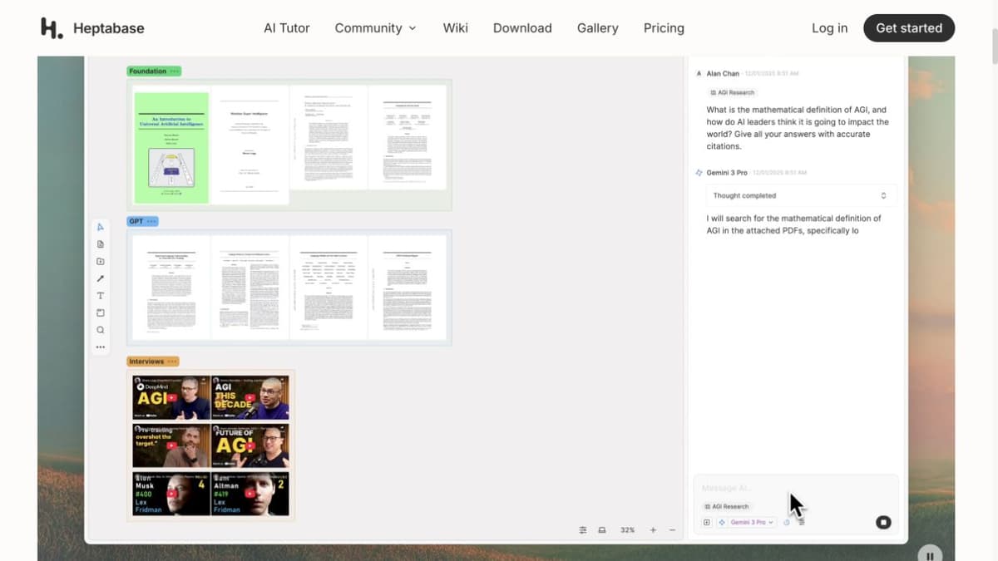
Task: Open the whiteboard search tool
Action: click(101, 330)
